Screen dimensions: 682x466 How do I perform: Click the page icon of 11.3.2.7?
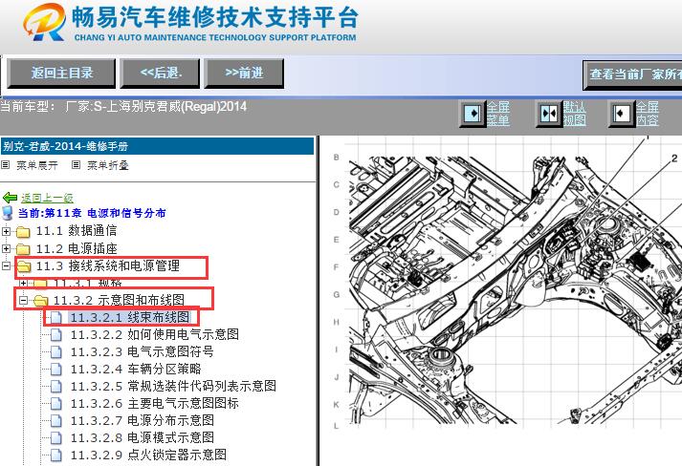click(56, 420)
